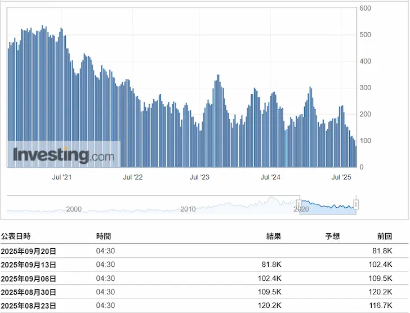
Task: Click the left range navigator handle
Action: coord(299,204)
